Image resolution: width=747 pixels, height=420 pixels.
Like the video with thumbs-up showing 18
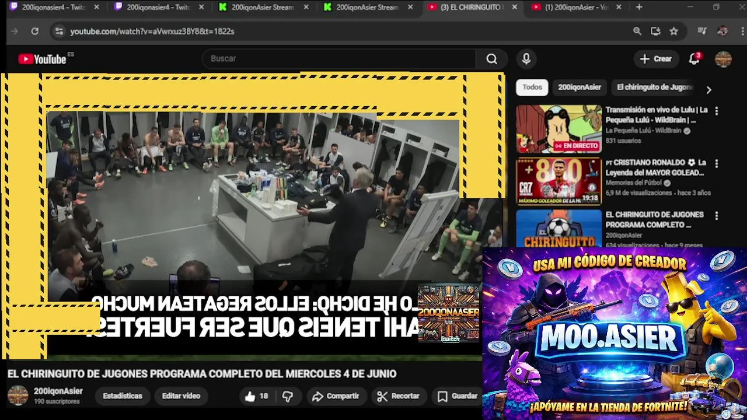tap(256, 396)
